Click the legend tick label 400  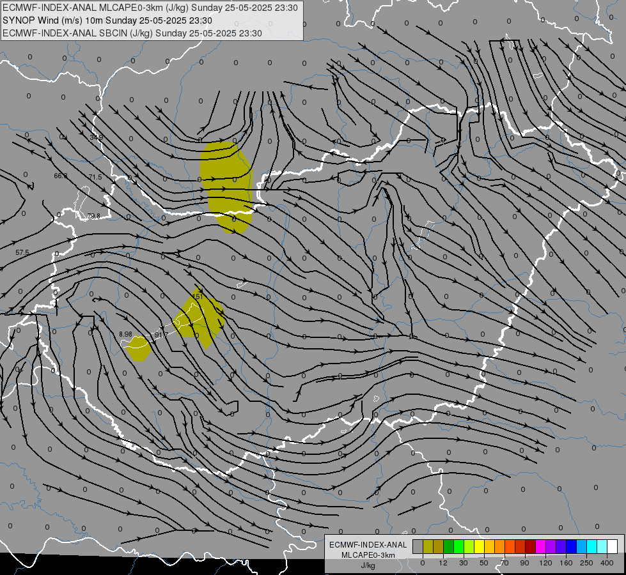click(607, 563)
